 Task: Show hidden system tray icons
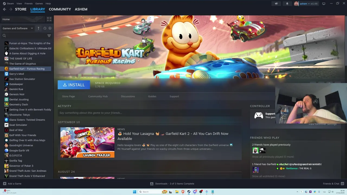[297, 192]
